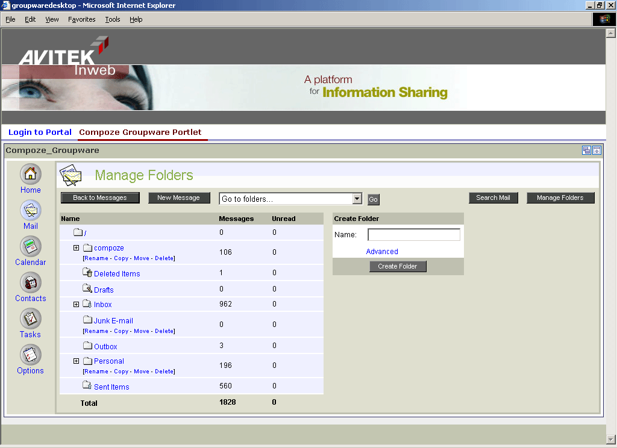Viewport: 617px width, 448px height.
Task: Open the Calendar sidebar icon
Action: point(30,246)
